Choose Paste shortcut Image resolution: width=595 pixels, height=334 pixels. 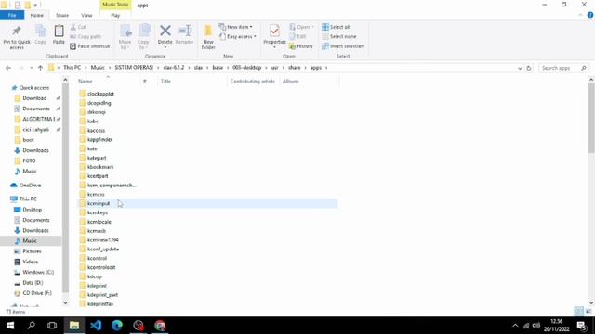(90, 45)
